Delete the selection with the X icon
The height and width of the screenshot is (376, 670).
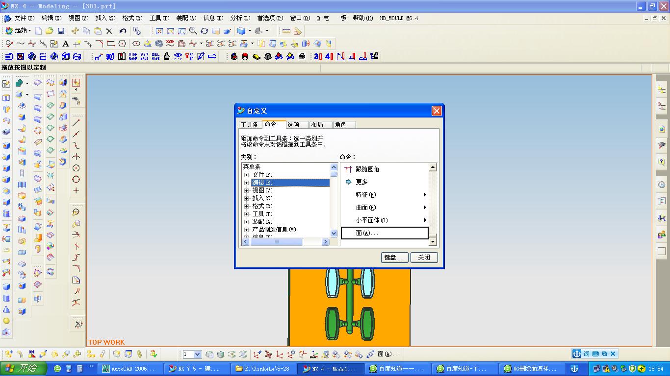pyautogui.click(x=109, y=31)
